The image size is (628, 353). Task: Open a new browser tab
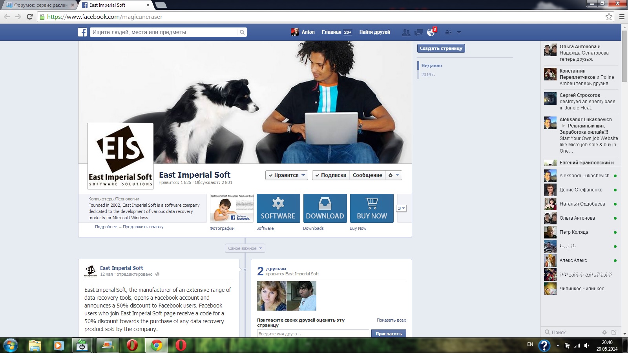tap(161, 5)
